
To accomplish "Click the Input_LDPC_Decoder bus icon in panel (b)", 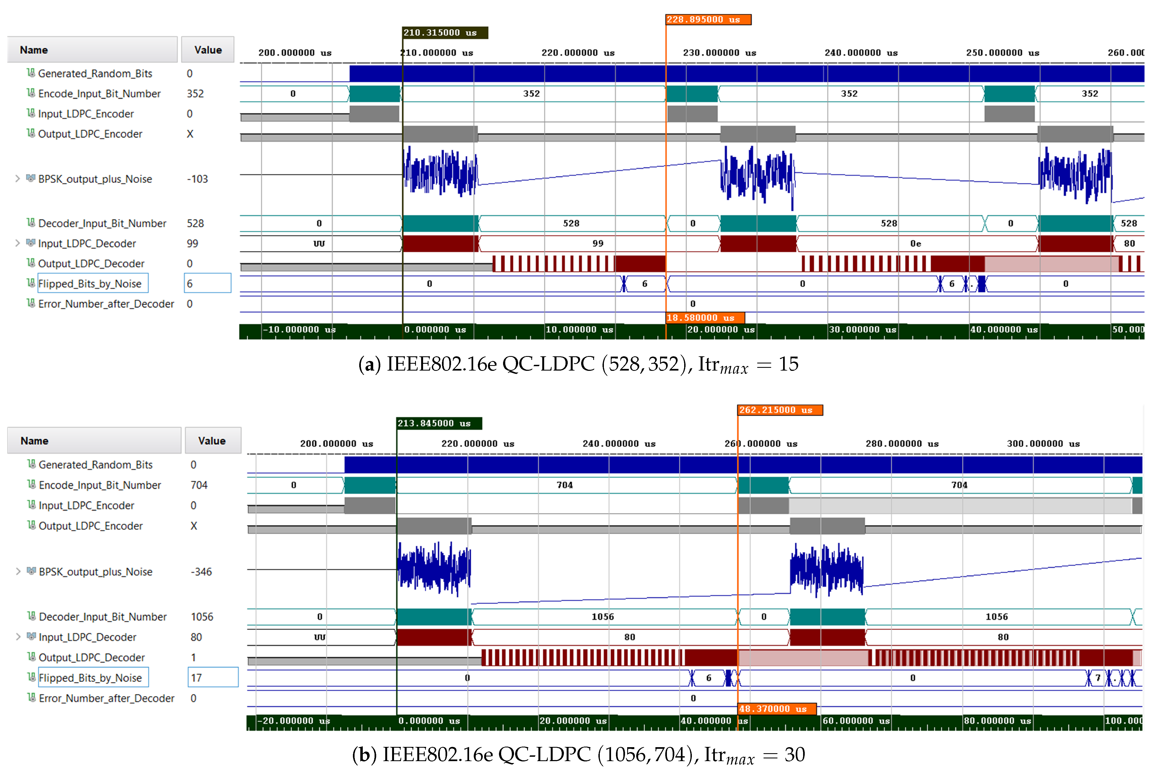I will [31, 637].
